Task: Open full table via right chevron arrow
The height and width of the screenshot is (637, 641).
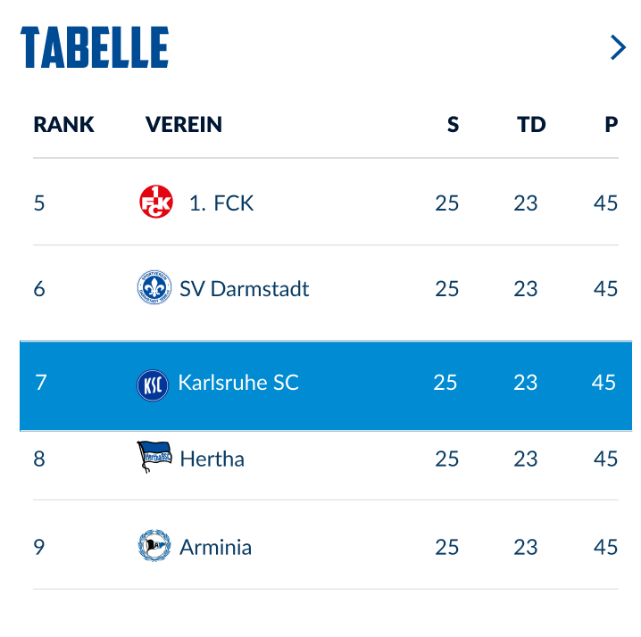Action: click(618, 47)
